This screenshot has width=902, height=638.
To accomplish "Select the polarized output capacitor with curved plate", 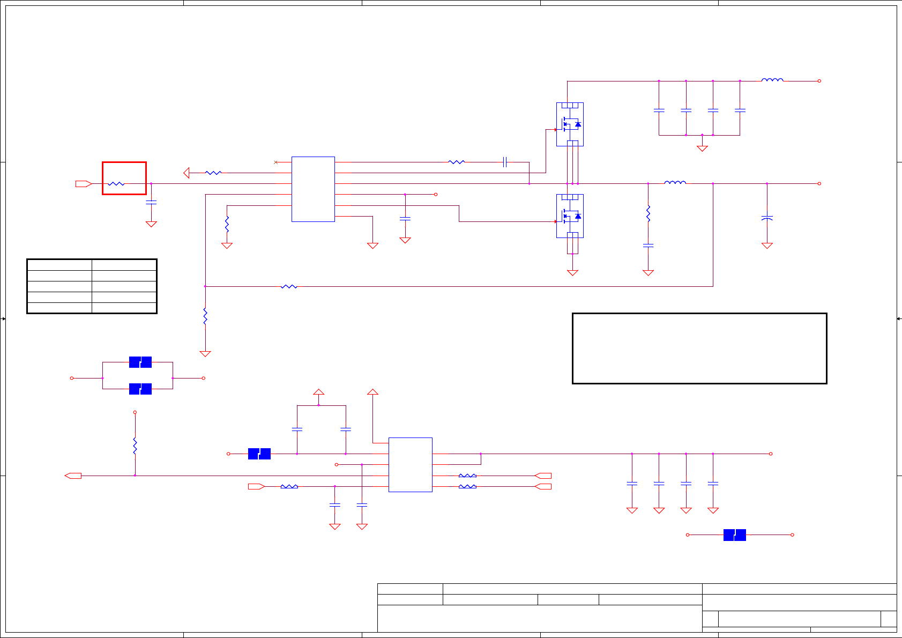I will (x=767, y=219).
